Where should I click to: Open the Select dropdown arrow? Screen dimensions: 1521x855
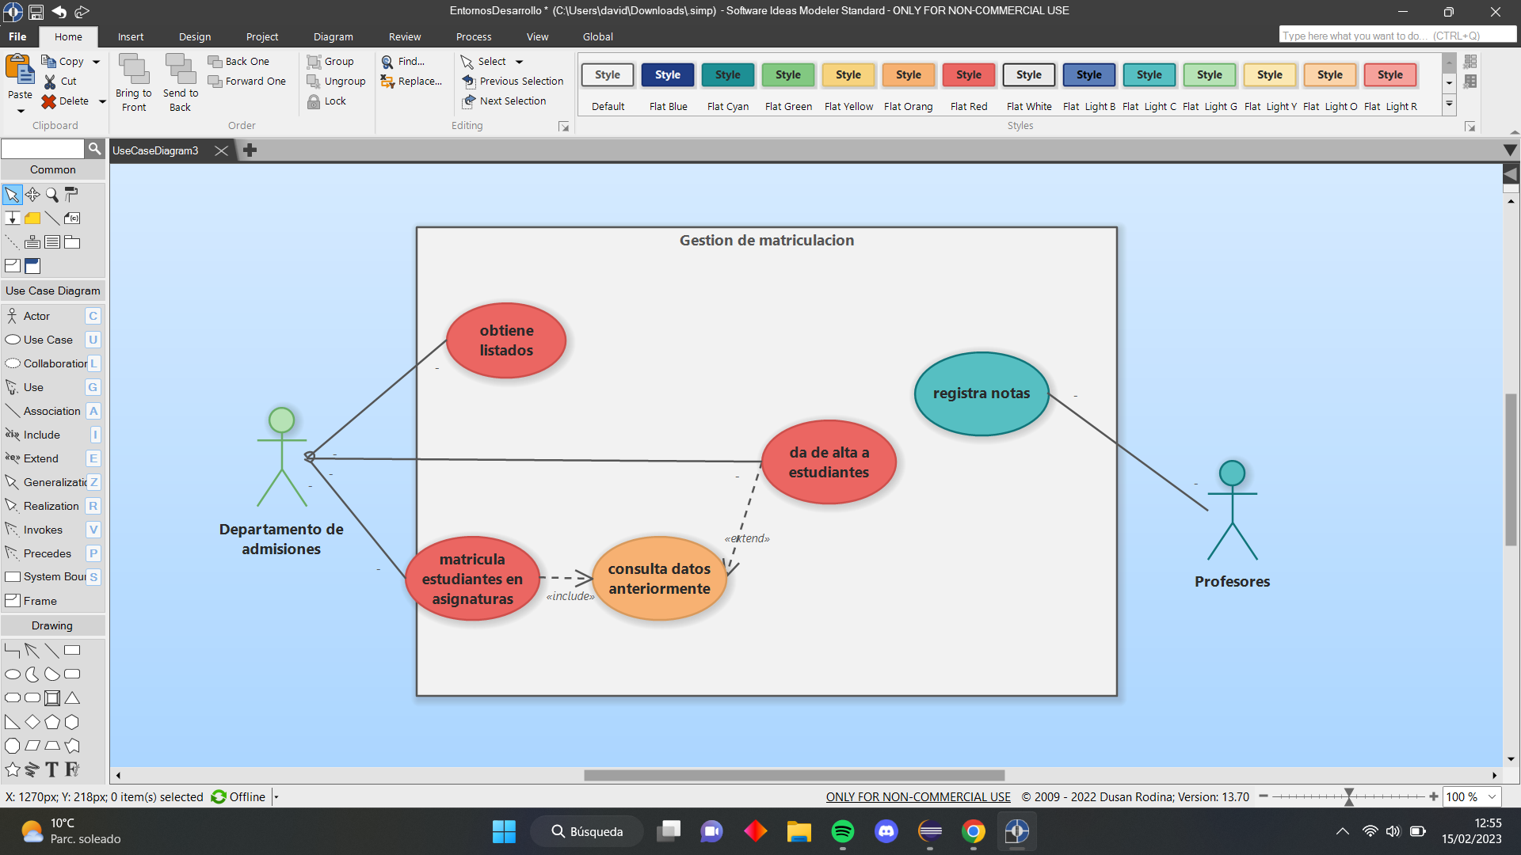click(520, 62)
